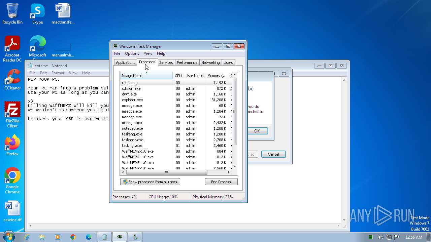Open Google Chrome desktop shortcut

tap(12, 181)
